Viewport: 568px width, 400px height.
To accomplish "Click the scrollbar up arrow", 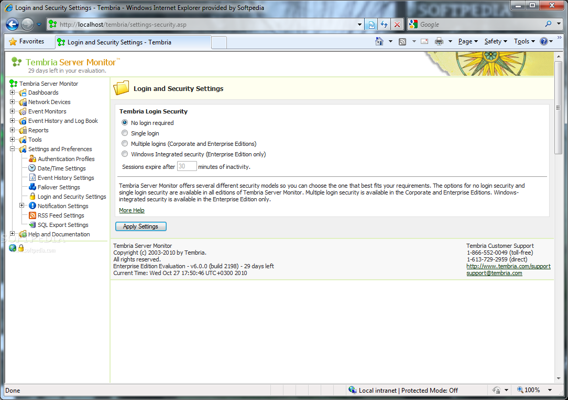I will tap(558, 56).
